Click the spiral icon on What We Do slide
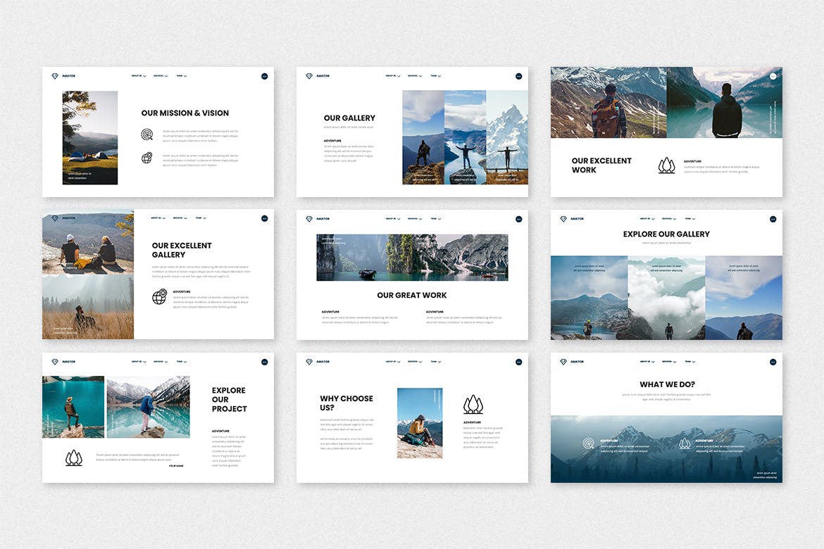 click(589, 443)
